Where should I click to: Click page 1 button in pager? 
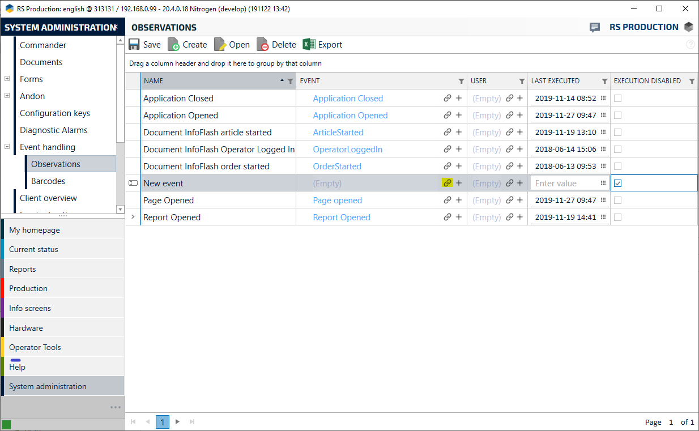163,422
